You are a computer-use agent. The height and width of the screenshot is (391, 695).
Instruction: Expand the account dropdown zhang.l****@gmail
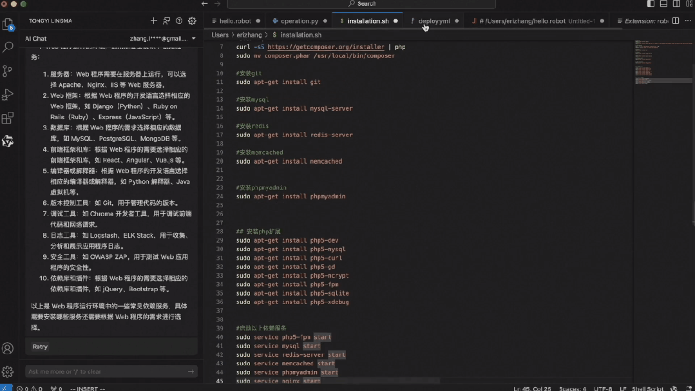163,39
